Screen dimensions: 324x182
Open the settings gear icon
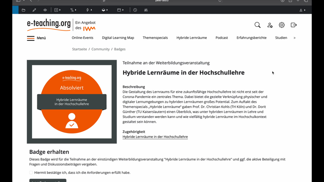tap(281, 25)
